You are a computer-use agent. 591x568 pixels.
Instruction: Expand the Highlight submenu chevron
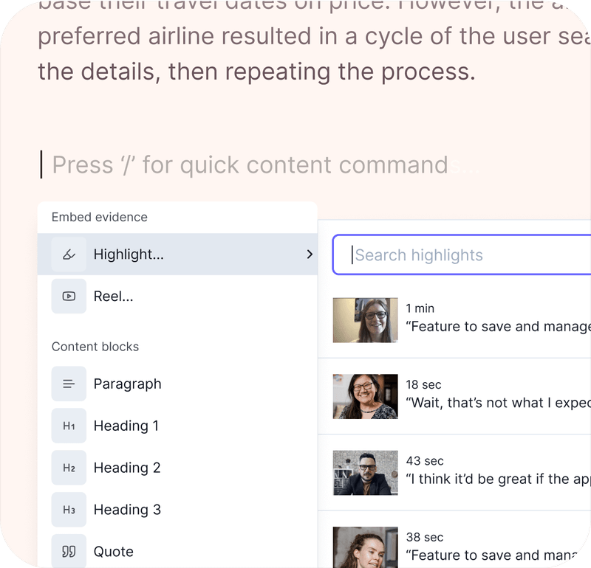tap(310, 254)
